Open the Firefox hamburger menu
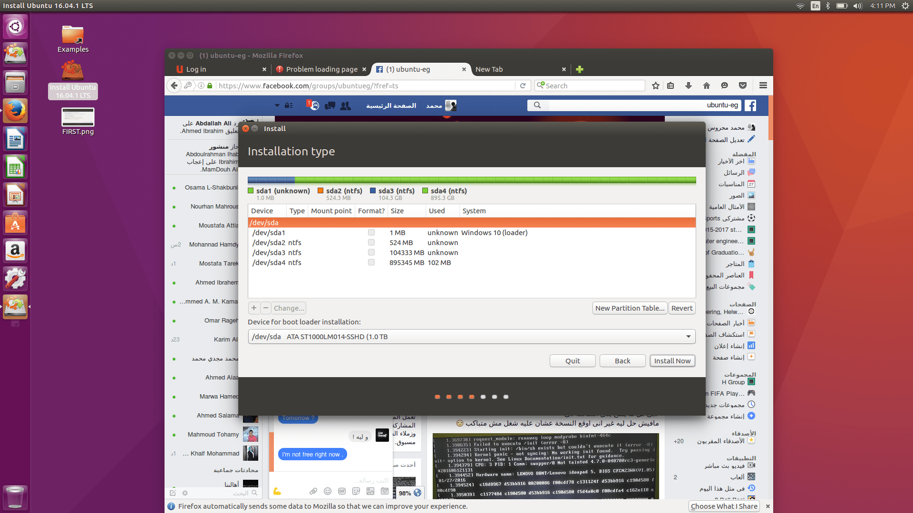Viewport: 913px width, 513px height. [763, 85]
